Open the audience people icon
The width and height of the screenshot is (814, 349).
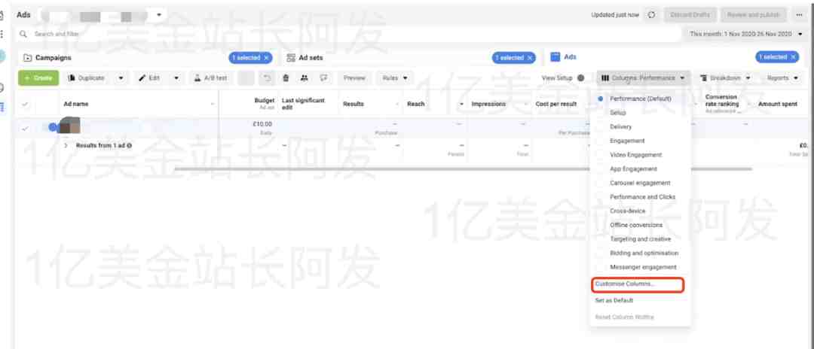(x=304, y=78)
